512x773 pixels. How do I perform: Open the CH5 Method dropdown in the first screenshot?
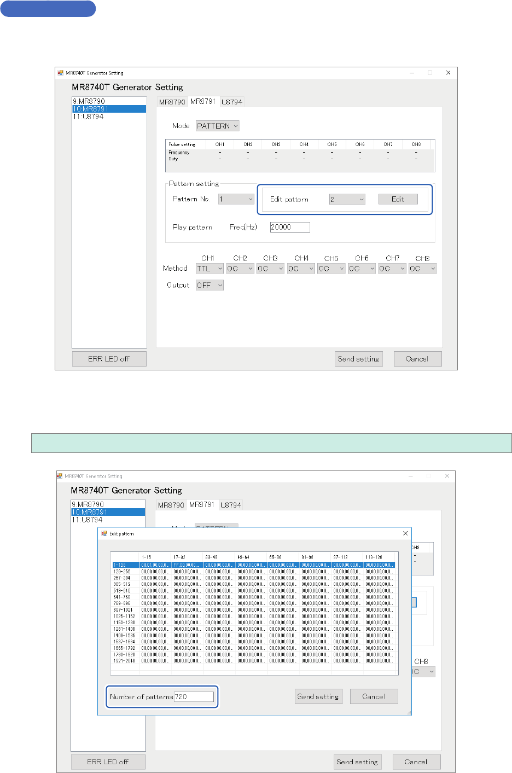(x=331, y=269)
